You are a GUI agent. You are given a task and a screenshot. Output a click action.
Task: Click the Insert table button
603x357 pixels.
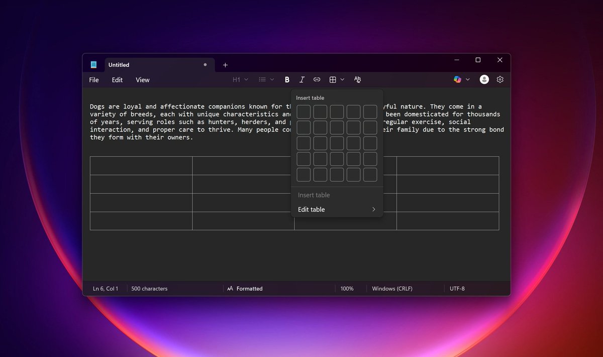(314, 195)
